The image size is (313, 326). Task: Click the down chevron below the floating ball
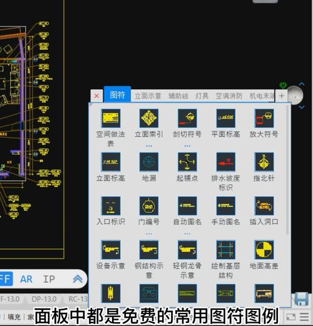(302, 107)
